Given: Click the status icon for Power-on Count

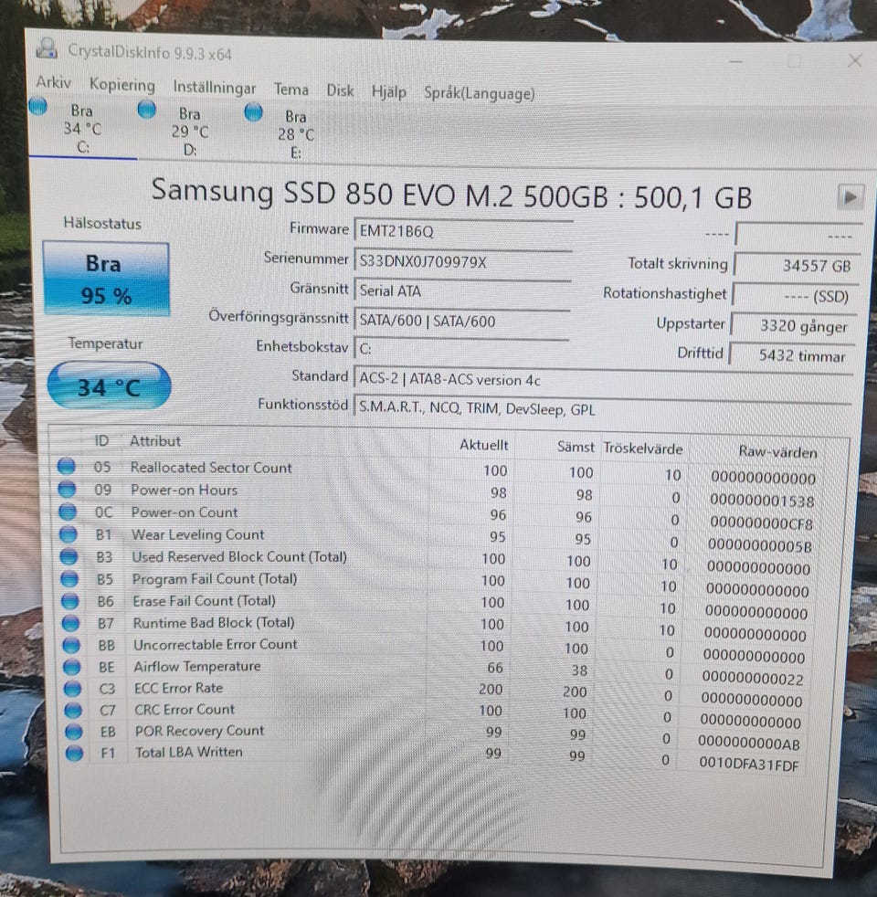Looking at the screenshot, I should point(68,511).
